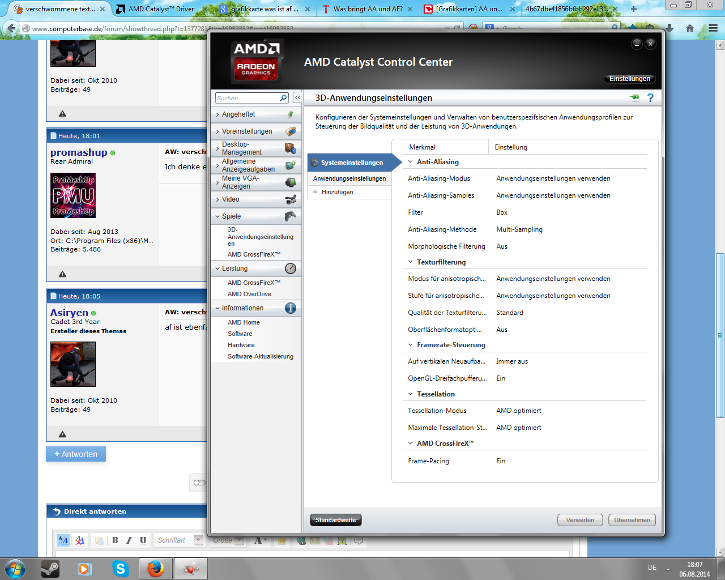This screenshot has width=725, height=580.
Task: Click the Standardwerte button
Action: pyautogui.click(x=336, y=520)
